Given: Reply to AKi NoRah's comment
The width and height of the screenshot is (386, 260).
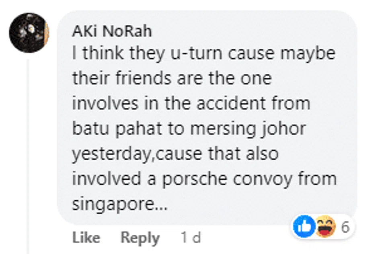Looking at the screenshot, I should pyautogui.click(x=140, y=238).
